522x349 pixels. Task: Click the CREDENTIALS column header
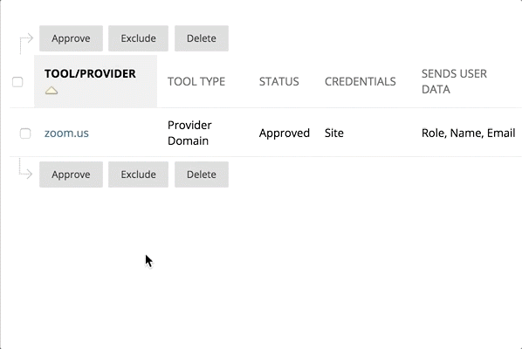(x=361, y=81)
